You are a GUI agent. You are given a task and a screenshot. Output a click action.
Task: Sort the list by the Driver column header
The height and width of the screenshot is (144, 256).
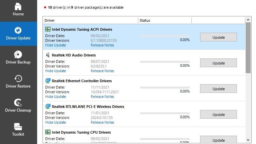point(90,20)
